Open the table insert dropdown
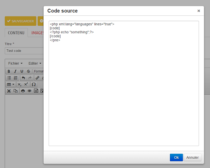This screenshot has width=210, height=168. click(11, 84)
